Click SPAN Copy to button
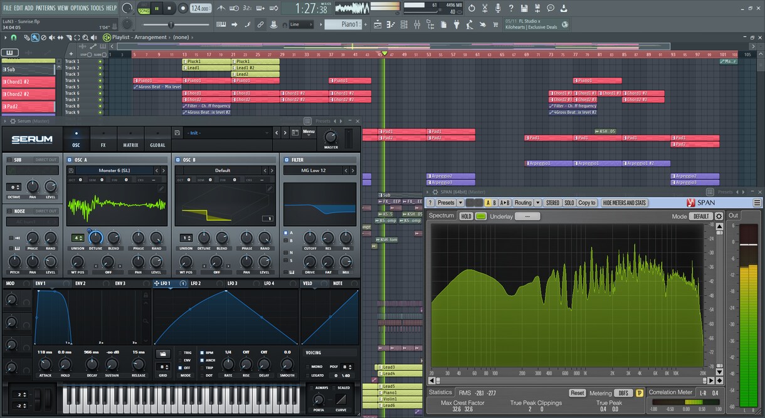Image resolution: width=765 pixels, height=418 pixels. (x=587, y=203)
